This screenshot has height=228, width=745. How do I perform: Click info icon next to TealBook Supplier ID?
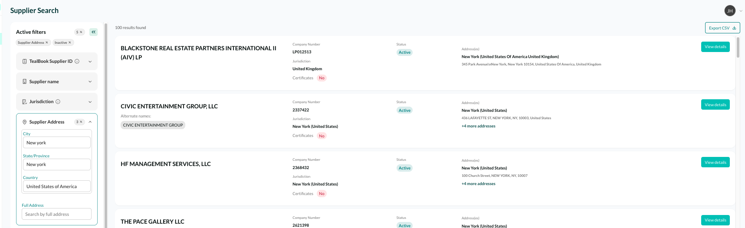[x=77, y=62]
